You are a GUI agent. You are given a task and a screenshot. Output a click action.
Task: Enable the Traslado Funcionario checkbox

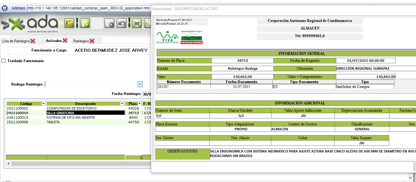pos(4,61)
